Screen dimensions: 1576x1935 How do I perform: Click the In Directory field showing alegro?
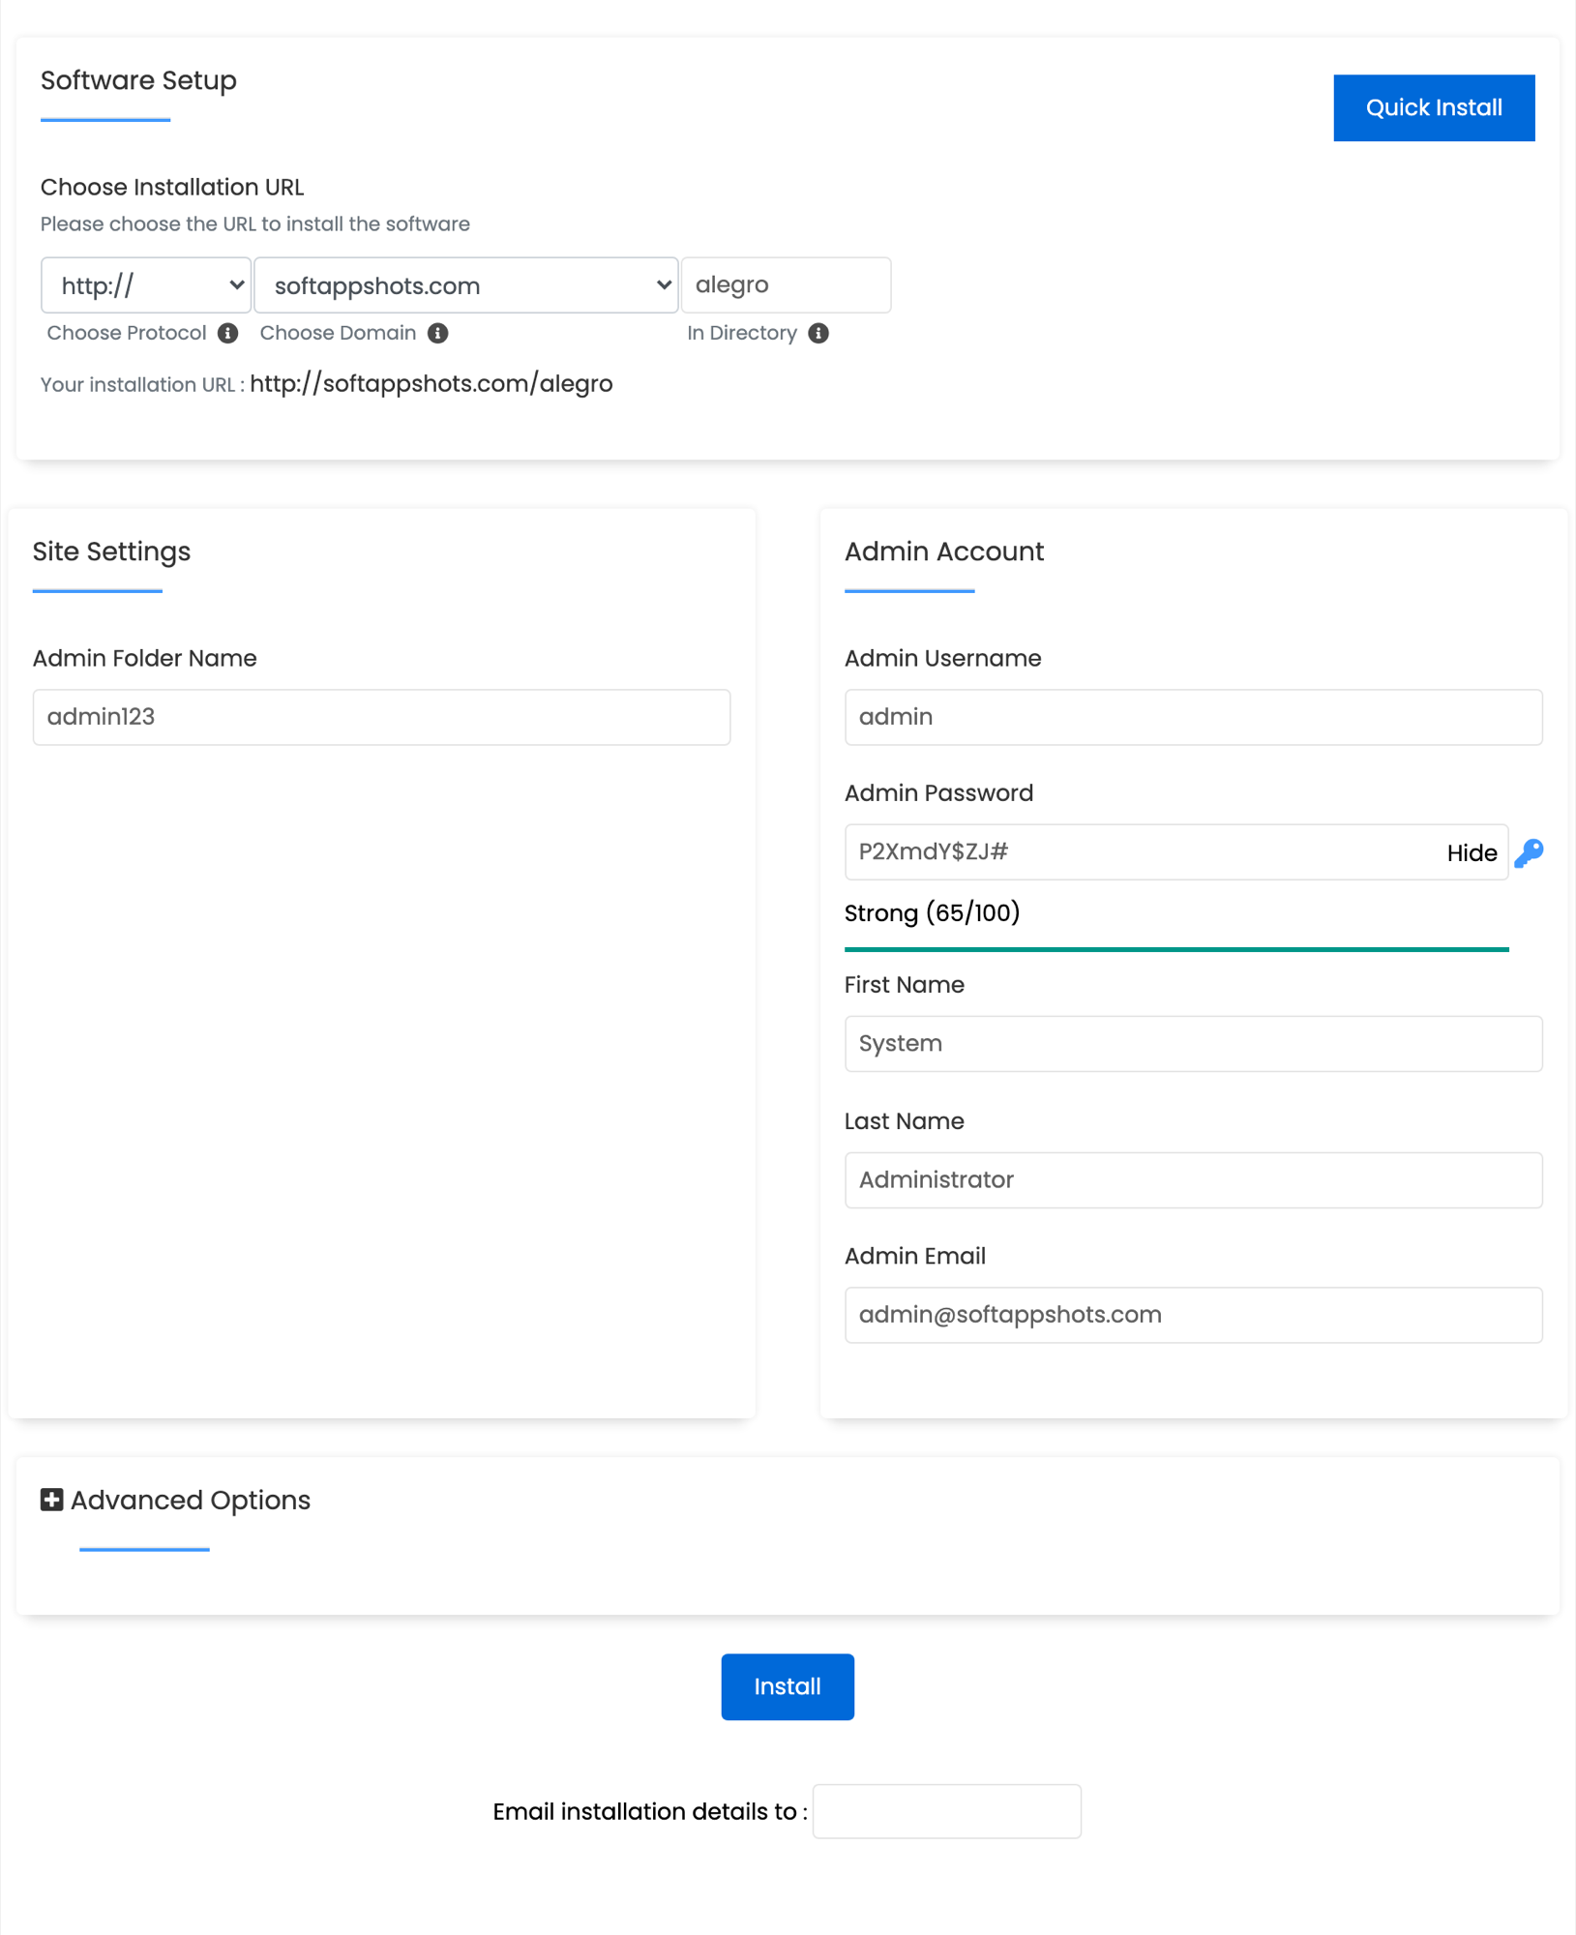[x=786, y=284]
